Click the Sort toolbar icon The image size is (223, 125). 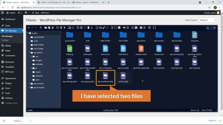[x=145, y=28]
